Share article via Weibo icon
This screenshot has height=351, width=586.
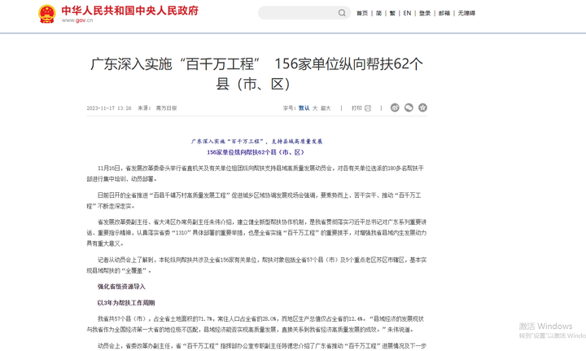[395, 107]
